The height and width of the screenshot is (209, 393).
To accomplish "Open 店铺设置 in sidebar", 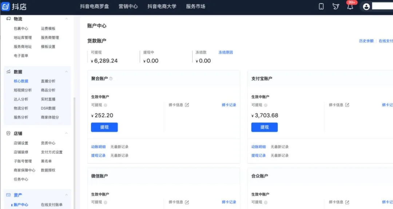I will [21, 143].
